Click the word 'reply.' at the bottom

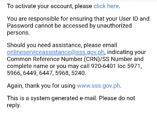tap(14, 105)
